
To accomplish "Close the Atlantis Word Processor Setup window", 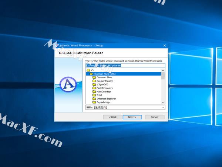I will pyautogui.click(x=165, y=46).
